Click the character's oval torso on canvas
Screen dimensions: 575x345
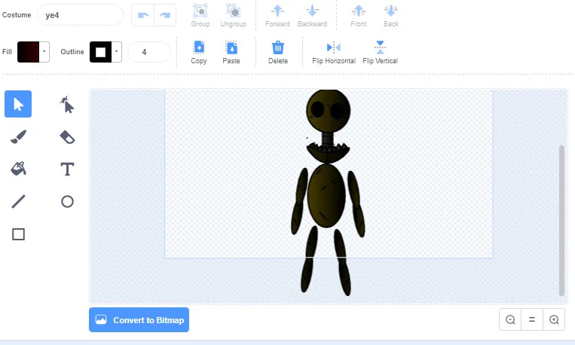click(x=326, y=196)
